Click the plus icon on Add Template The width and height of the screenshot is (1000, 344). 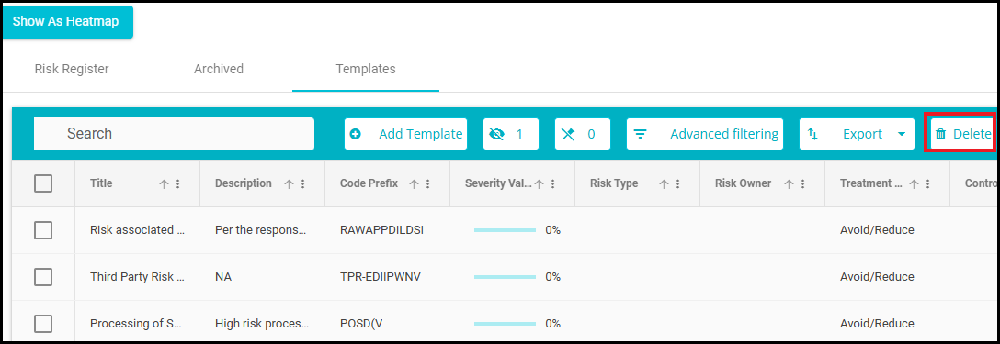point(356,135)
